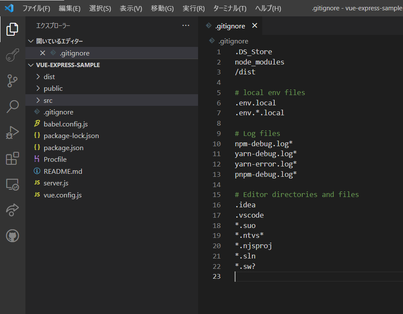Open the 編集(E) menu
The image size is (403, 314).
69,9
